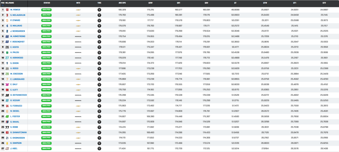Sort by the AVG SPD column header

point(122,3)
